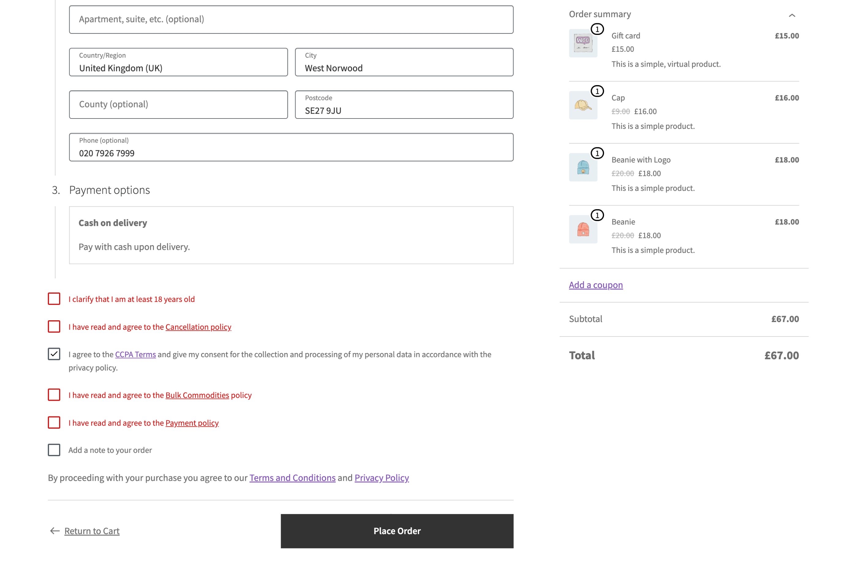Image resolution: width=856 pixels, height=564 pixels.
Task: Click the Cap product thumbnail
Action: point(583,105)
